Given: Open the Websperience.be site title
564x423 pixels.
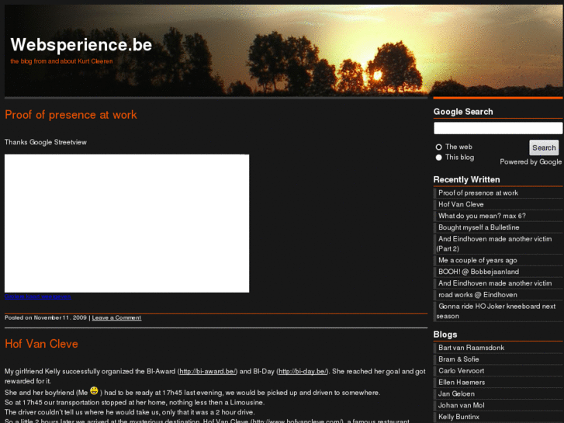Looking at the screenshot, I should (81, 45).
